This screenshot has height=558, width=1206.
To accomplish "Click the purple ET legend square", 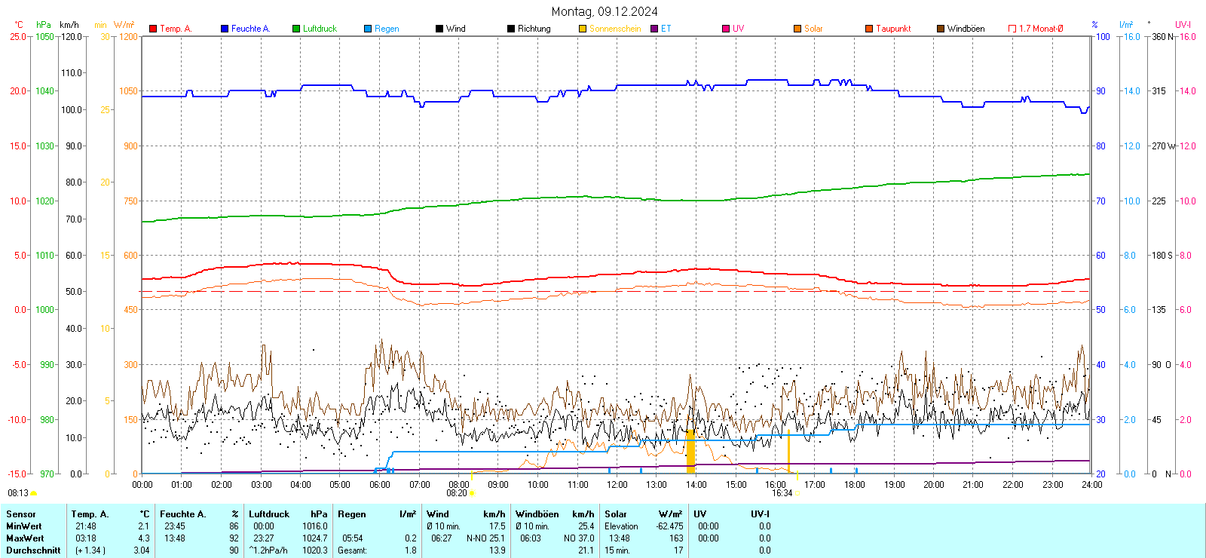I will tap(654, 29).
